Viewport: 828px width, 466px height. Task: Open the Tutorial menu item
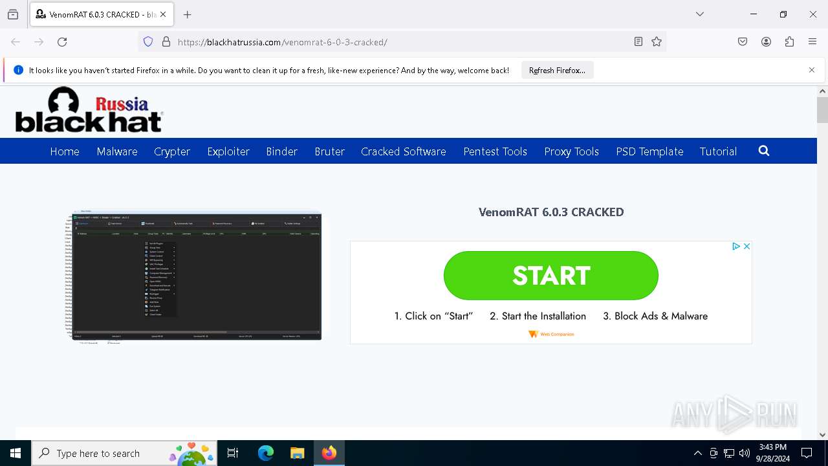718,151
